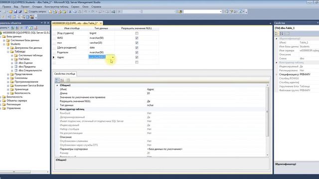Select the Безопасность node under server root

pyautogui.click(x=14, y=97)
